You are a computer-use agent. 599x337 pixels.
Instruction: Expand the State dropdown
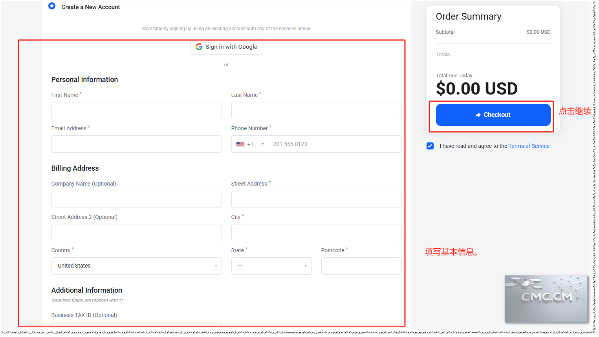271,266
